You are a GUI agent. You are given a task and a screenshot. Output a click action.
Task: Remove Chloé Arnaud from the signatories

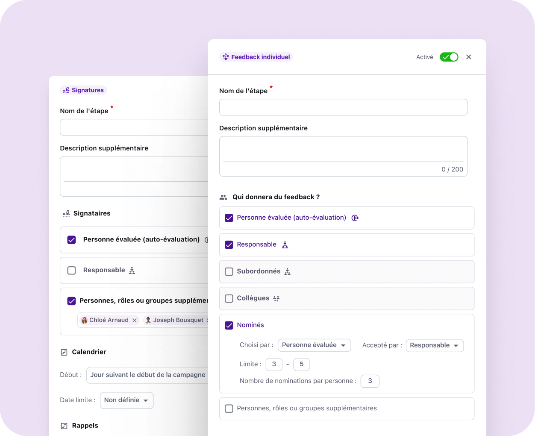point(135,320)
